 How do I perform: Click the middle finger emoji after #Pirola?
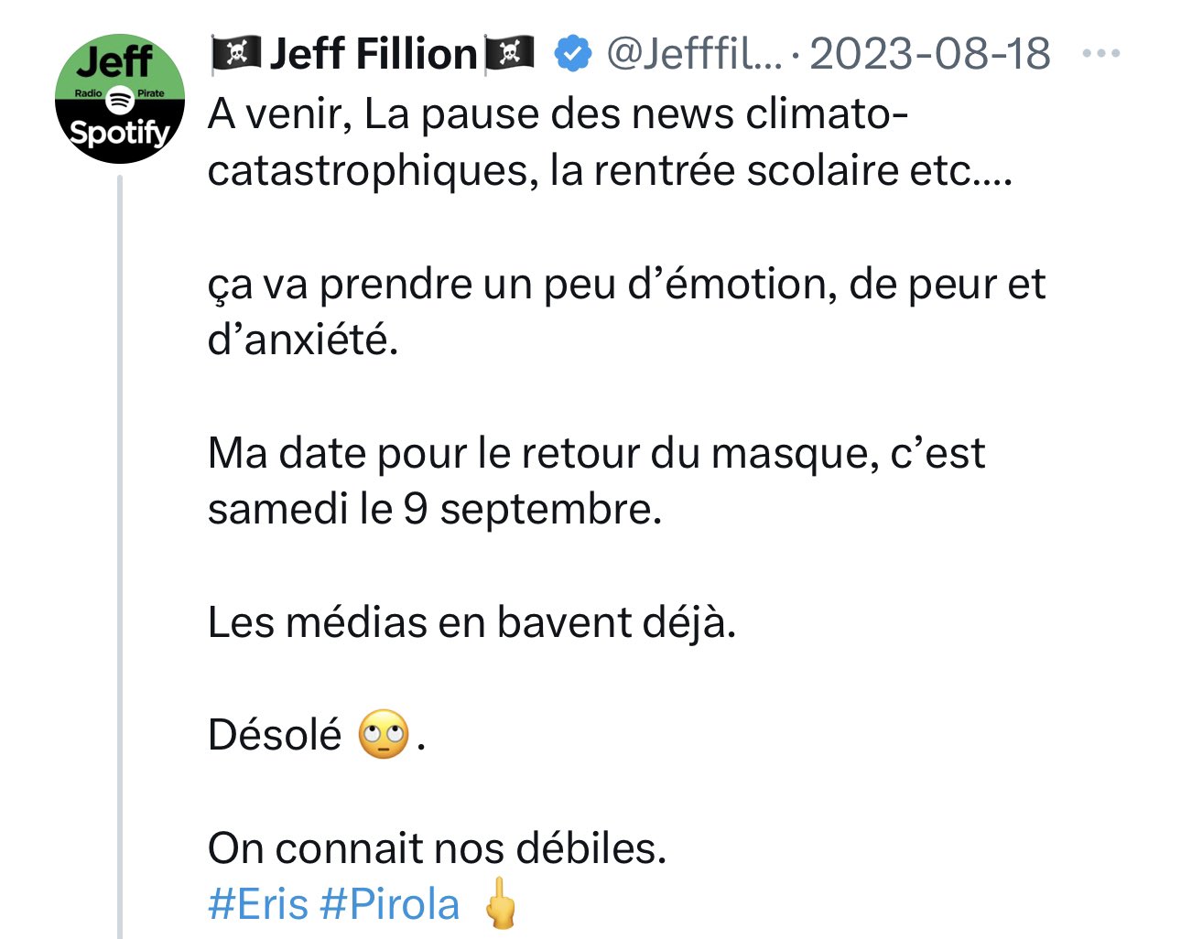tap(501, 903)
